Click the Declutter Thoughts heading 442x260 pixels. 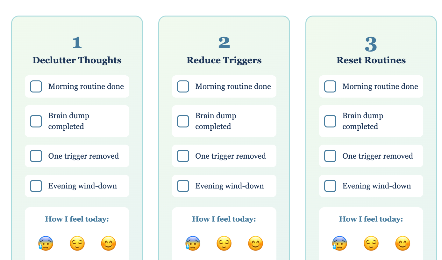click(77, 60)
